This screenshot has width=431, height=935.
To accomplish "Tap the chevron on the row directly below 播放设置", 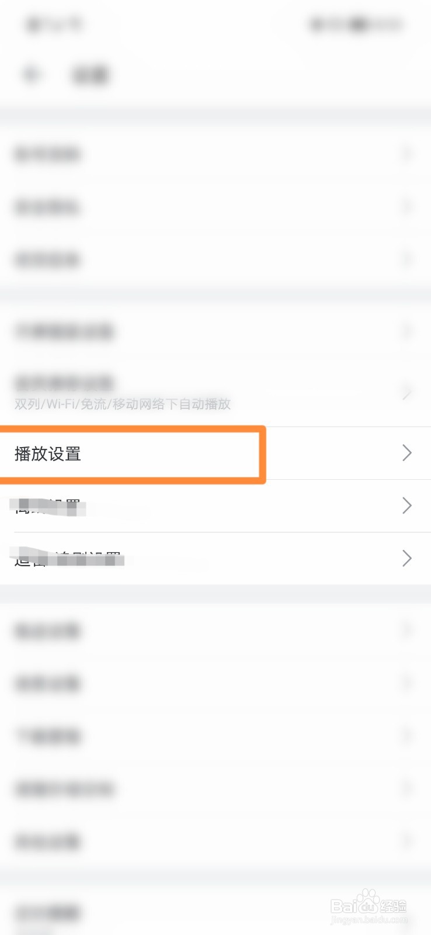I will click(x=407, y=505).
